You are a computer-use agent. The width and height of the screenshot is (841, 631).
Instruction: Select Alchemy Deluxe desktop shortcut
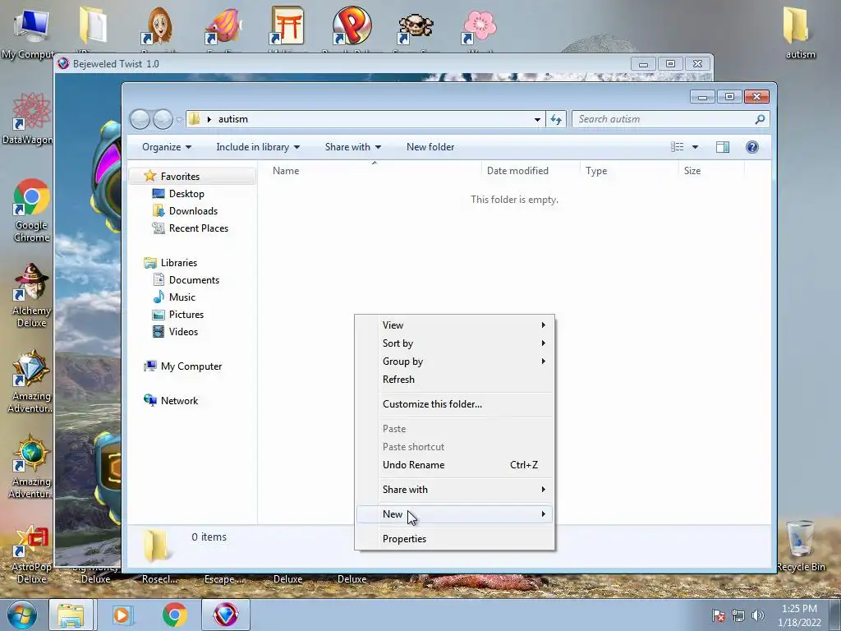(x=32, y=296)
